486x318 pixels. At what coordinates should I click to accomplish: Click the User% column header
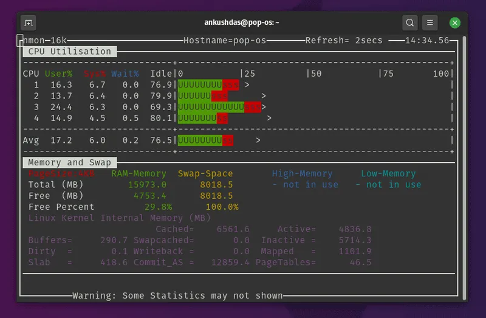click(x=58, y=74)
